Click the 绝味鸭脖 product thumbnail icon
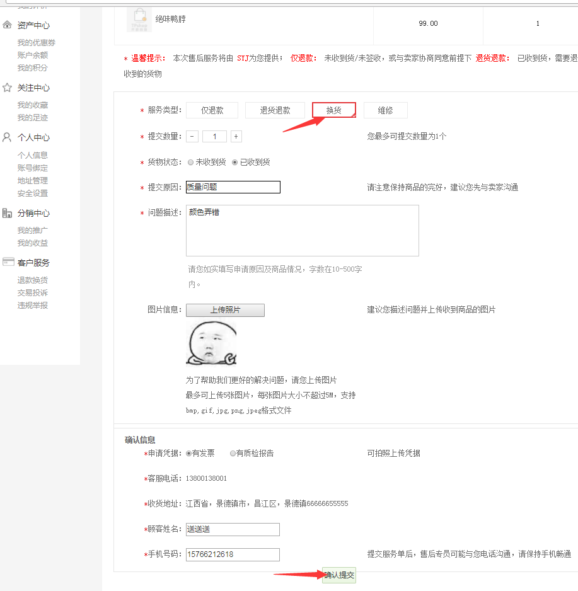The width and height of the screenshot is (578, 591). 139,19
